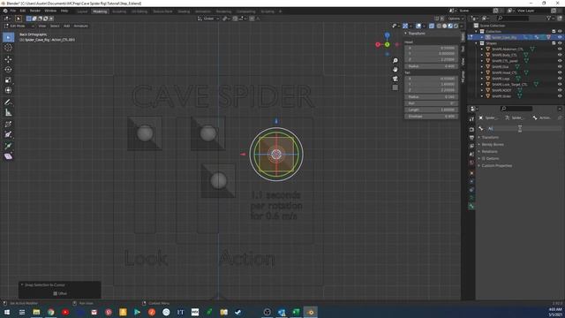The width and height of the screenshot is (565, 318).
Task: Toggle X-ray display in viewport header
Action: click(432, 26)
